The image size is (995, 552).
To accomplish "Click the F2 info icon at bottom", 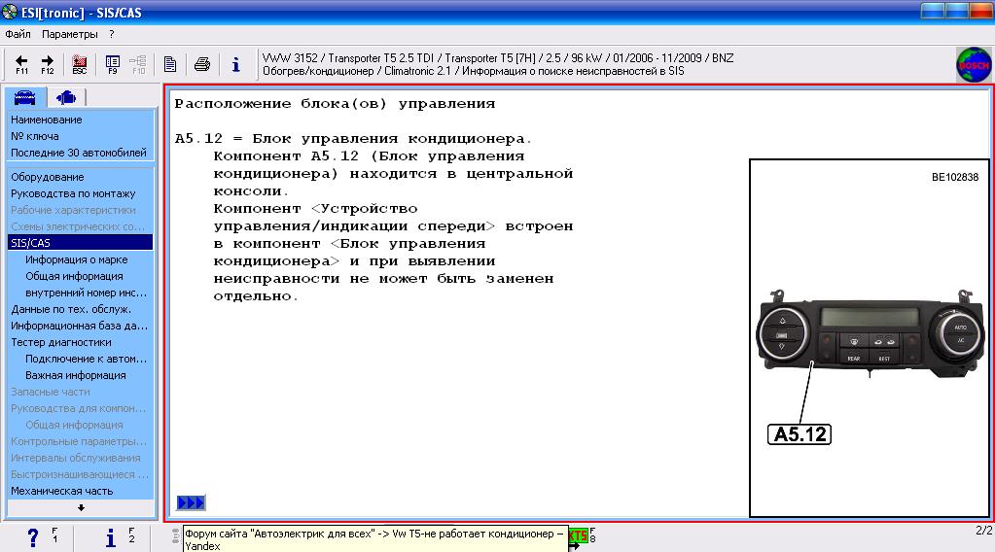I will [111, 537].
